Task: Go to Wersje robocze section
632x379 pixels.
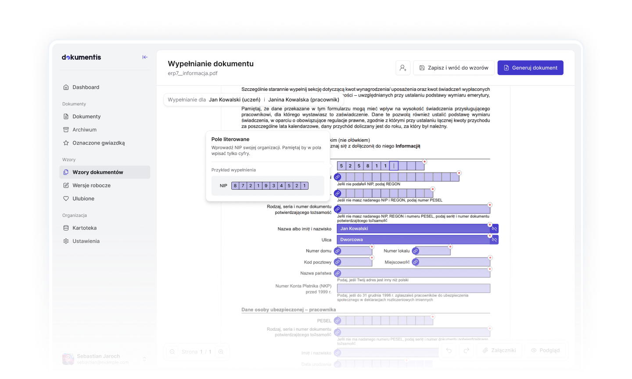Action: [91, 185]
